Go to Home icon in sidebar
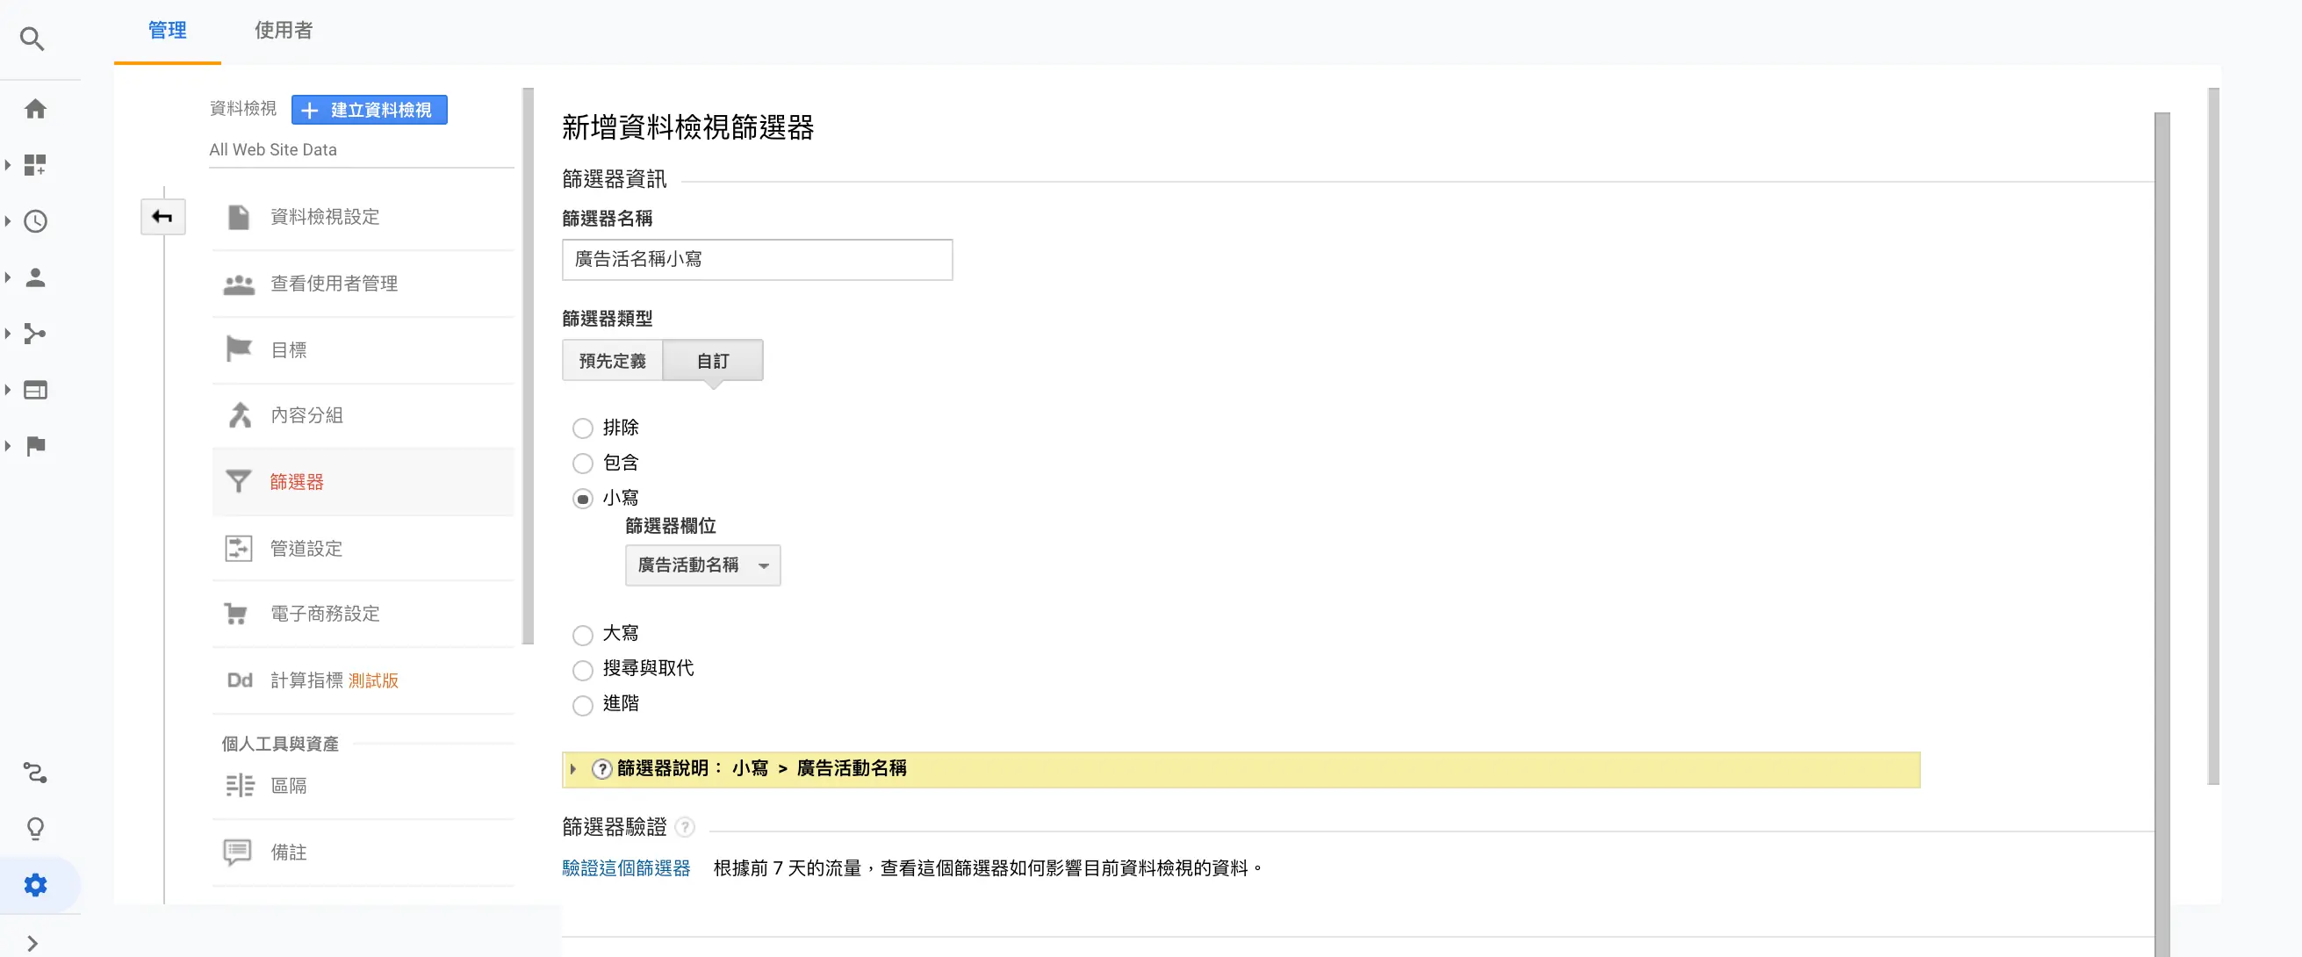The image size is (2302, 957). 36,109
